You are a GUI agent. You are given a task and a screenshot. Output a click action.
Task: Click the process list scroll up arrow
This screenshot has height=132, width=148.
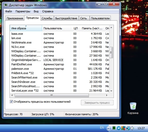(x=111, y=28)
